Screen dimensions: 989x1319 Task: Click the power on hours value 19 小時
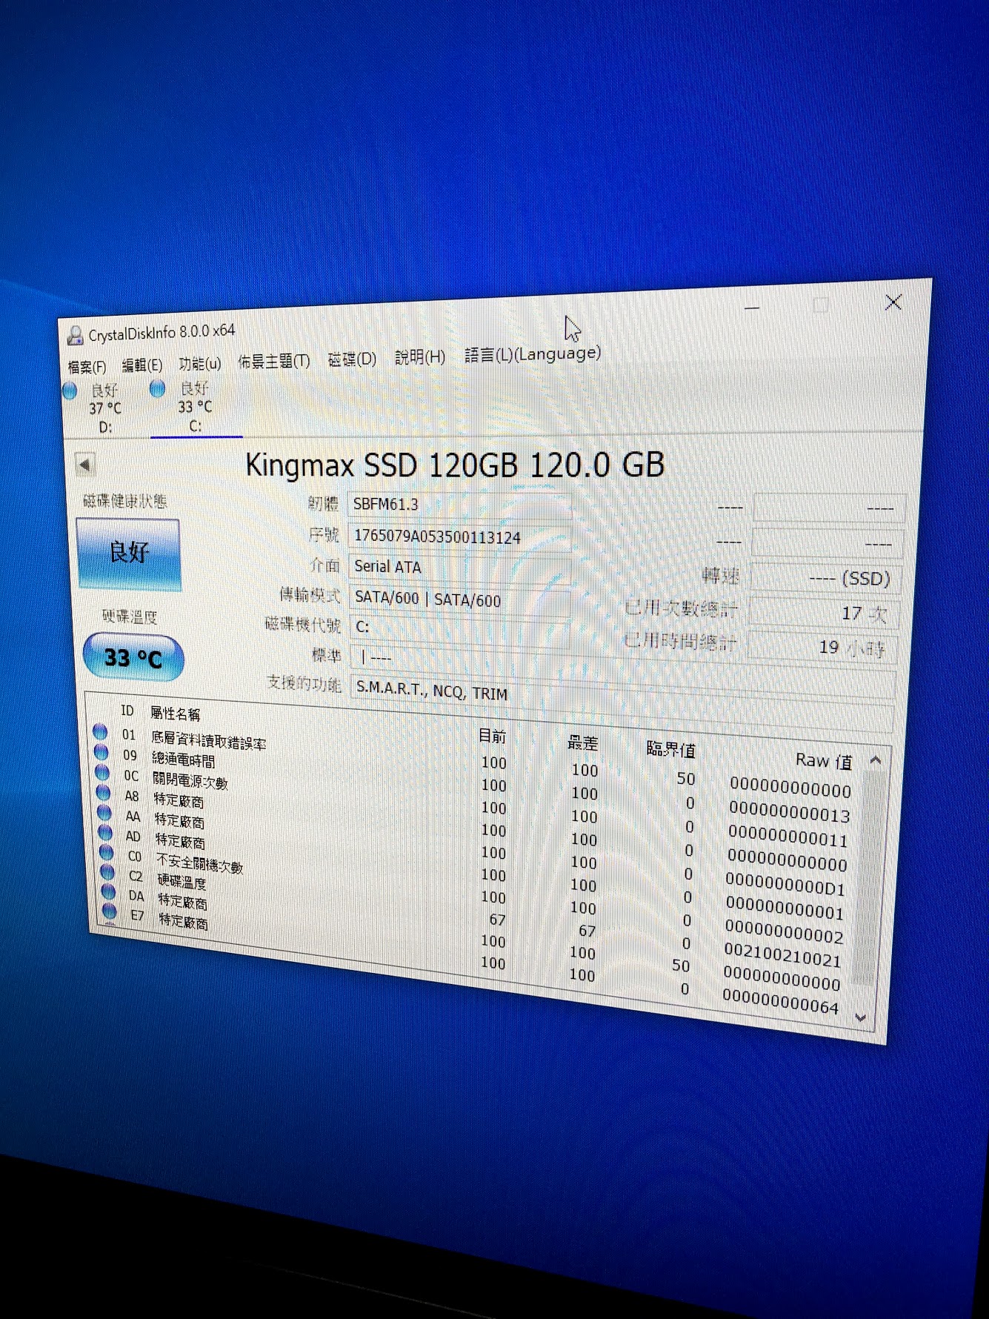822,648
